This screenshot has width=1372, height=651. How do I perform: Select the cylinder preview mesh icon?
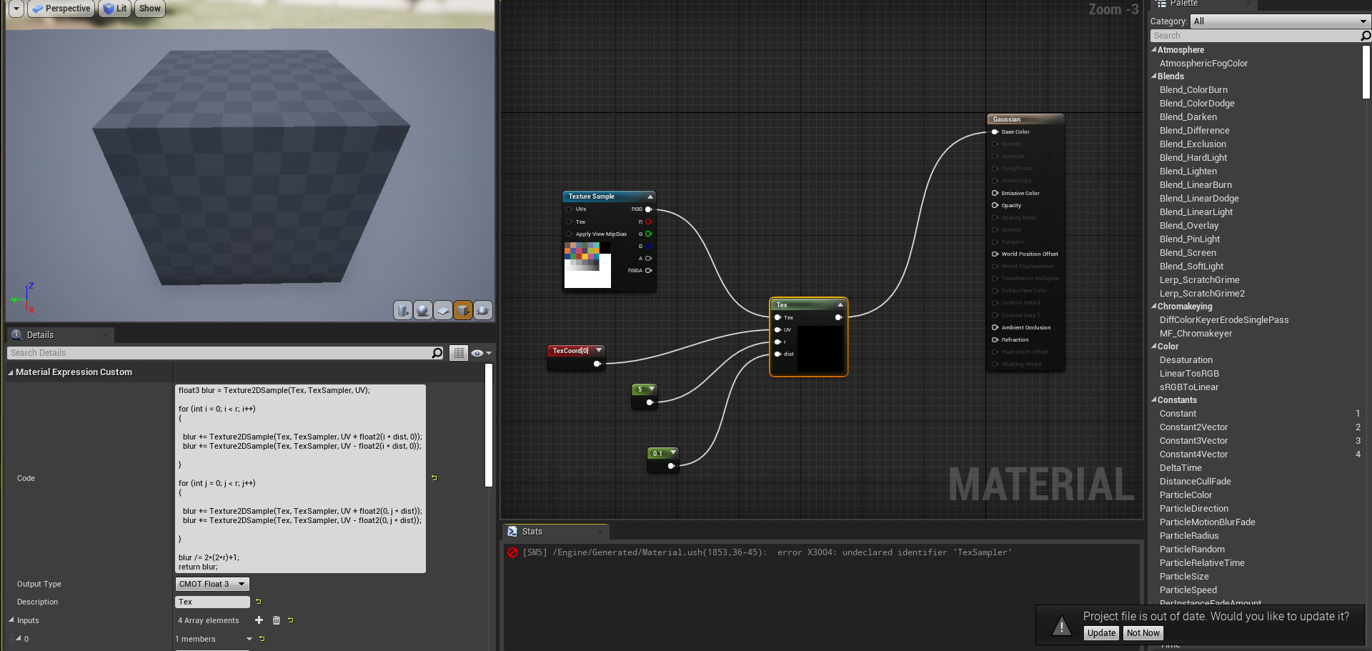click(403, 310)
